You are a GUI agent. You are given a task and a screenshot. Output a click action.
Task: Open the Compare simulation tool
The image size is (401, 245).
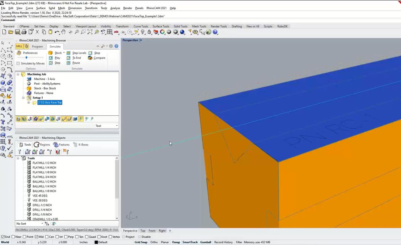click(90, 58)
